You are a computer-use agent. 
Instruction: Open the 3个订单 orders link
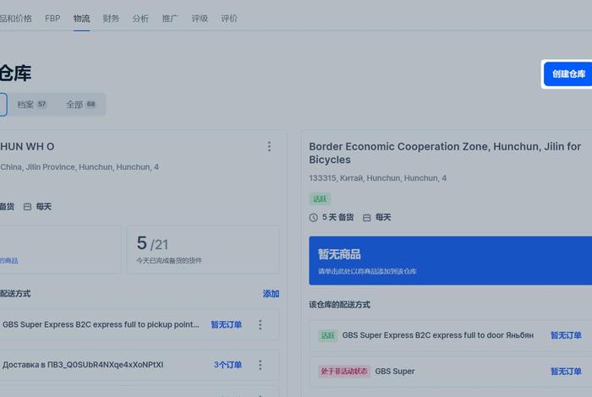tap(227, 365)
